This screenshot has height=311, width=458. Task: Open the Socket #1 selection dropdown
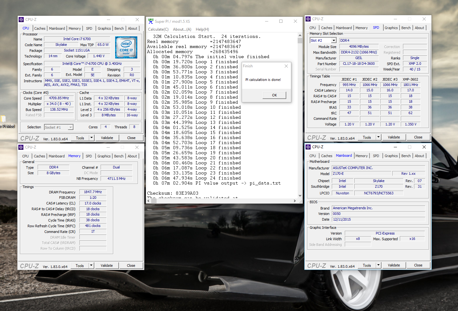[71, 127]
